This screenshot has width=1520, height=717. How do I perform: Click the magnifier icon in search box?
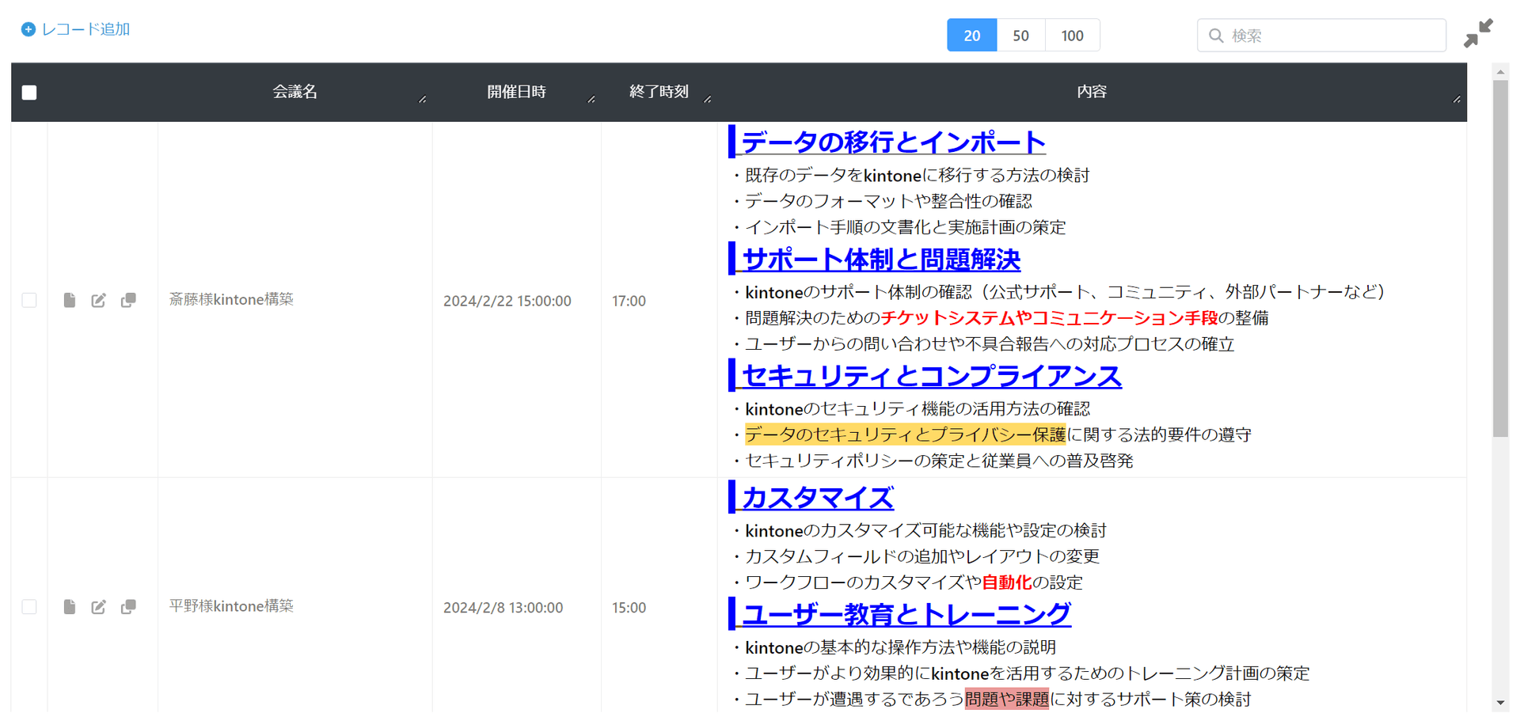[1216, 36]
